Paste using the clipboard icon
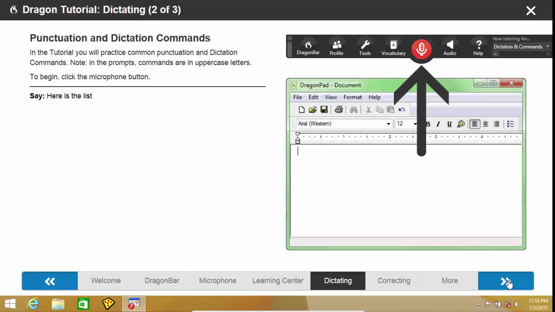This screenshot has height=312, width=555. pos(390,110)
